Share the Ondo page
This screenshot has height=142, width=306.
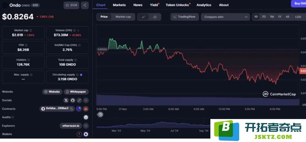click(x=85, y=5)
